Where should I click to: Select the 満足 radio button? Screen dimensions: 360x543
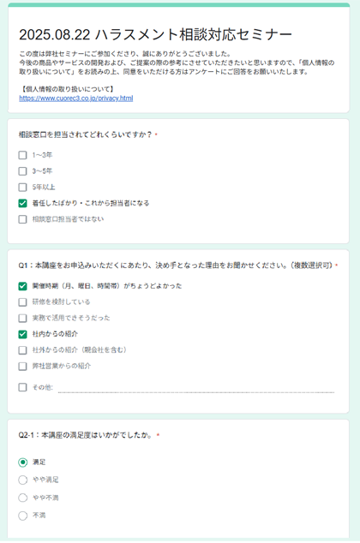[23, 462]
